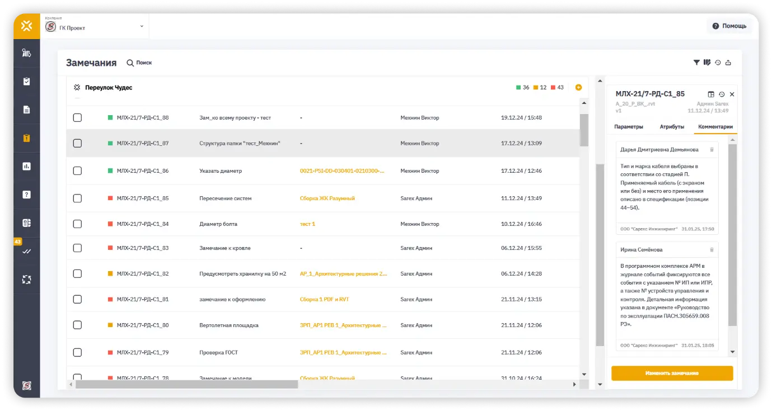
Task: Click the search magnifier icon
Action: coord(130,63)
